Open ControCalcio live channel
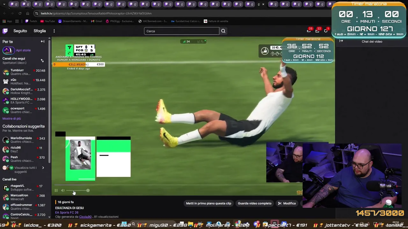Viewport: 408px width, 229px height. (24, 216)
